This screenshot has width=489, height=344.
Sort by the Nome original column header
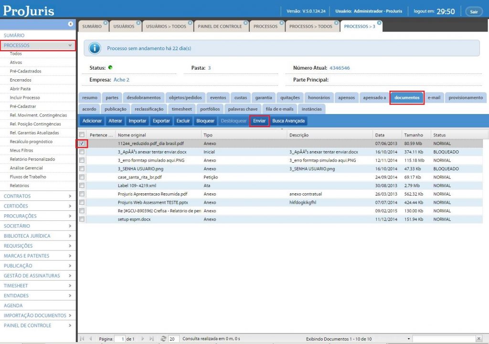tap(159, 135)
